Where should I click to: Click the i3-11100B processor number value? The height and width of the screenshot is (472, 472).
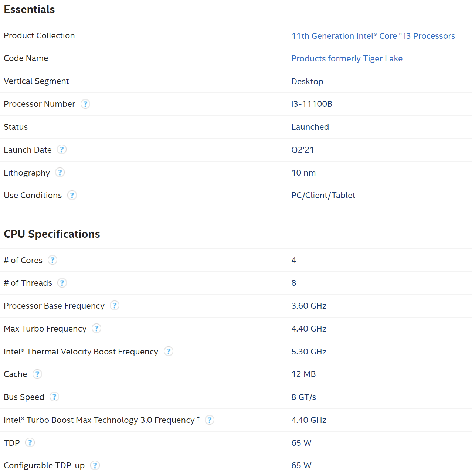point(312,104)
